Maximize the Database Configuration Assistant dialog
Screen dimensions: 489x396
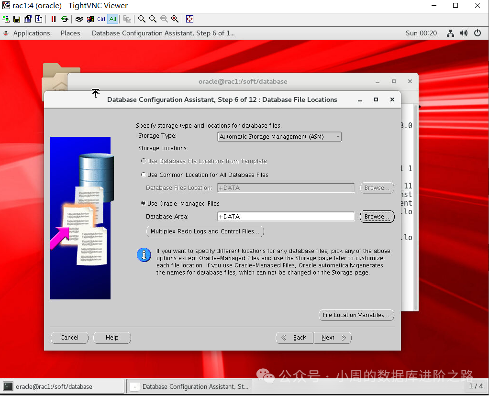tap(376, 99)
